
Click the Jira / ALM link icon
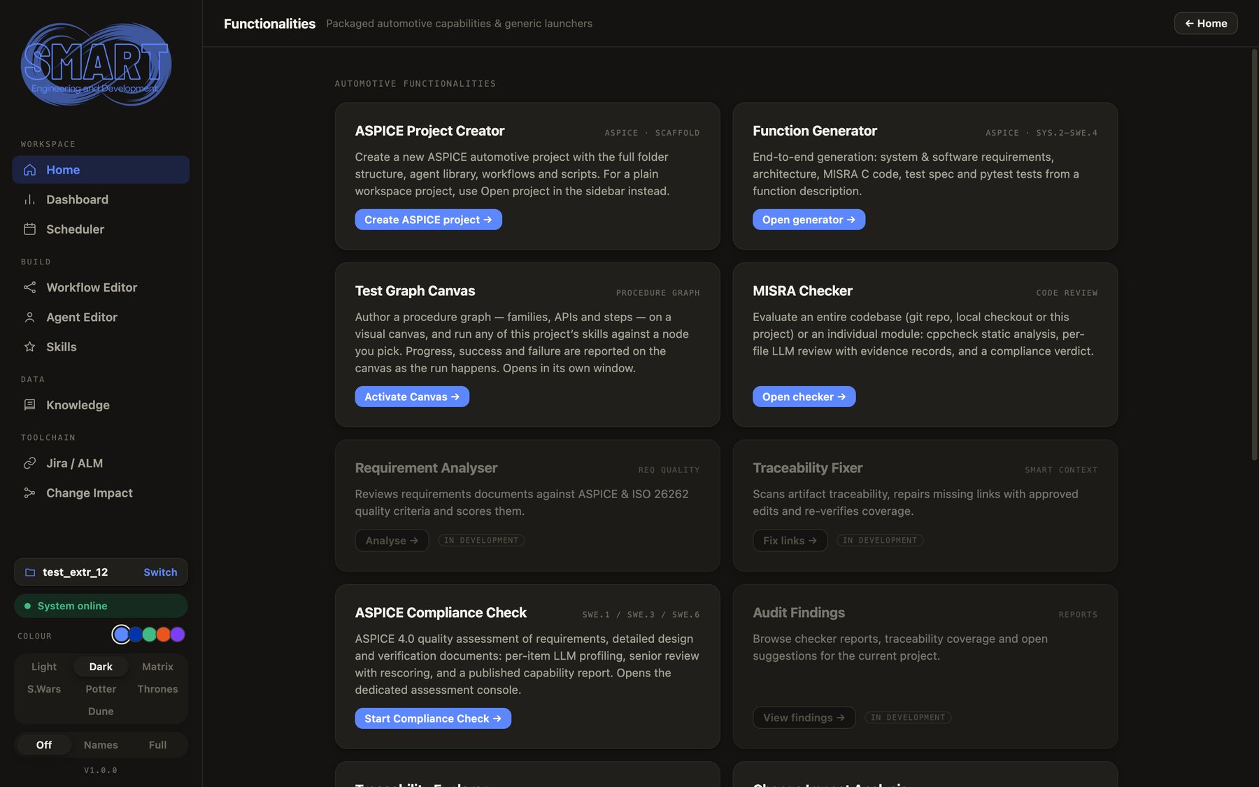(29, 463)
